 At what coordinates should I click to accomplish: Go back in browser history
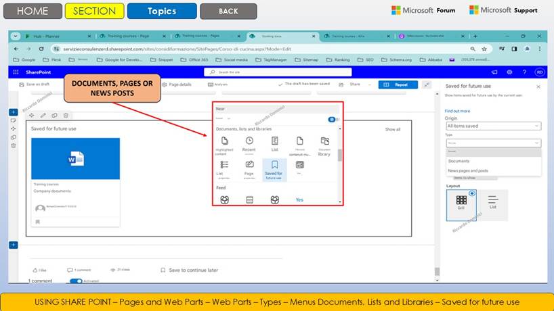16,49
